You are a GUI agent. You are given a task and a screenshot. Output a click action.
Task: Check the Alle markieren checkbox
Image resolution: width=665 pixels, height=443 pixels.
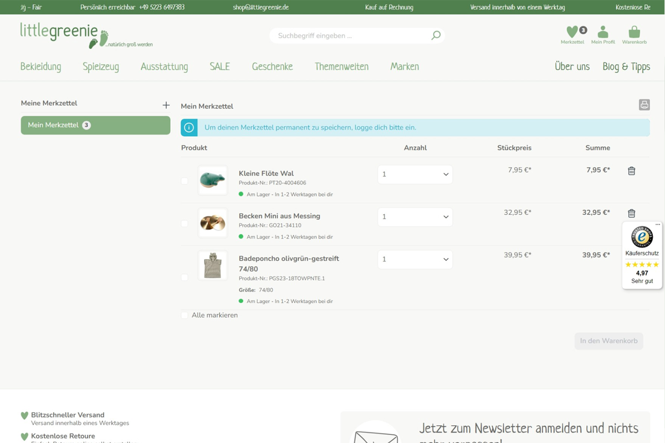click(185, 315)
